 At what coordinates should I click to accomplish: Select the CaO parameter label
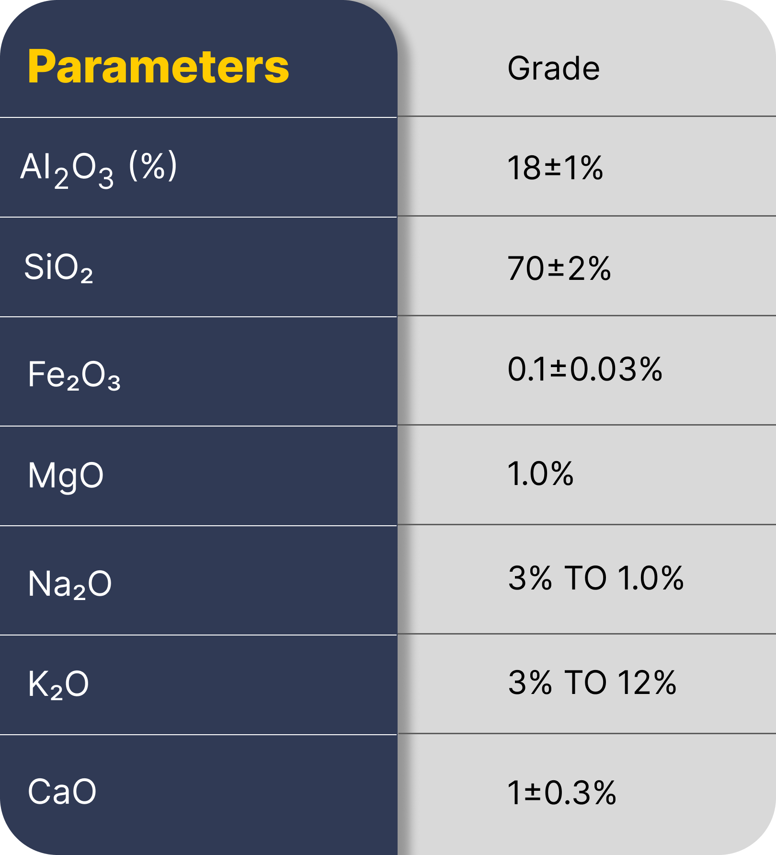62,791
